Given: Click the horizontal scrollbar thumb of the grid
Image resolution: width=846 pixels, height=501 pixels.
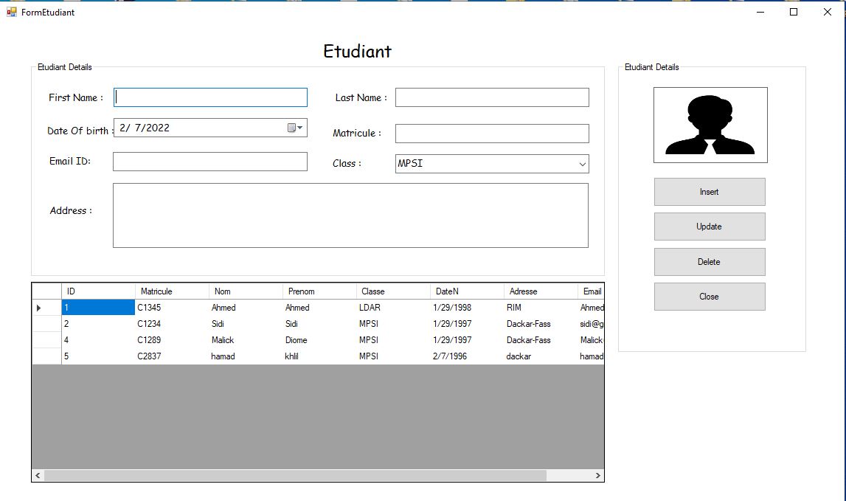Looking at the screenshot, I should pyautogui.click(x=296, y=476).
